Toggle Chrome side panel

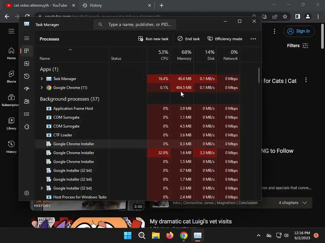click(298, 16)
